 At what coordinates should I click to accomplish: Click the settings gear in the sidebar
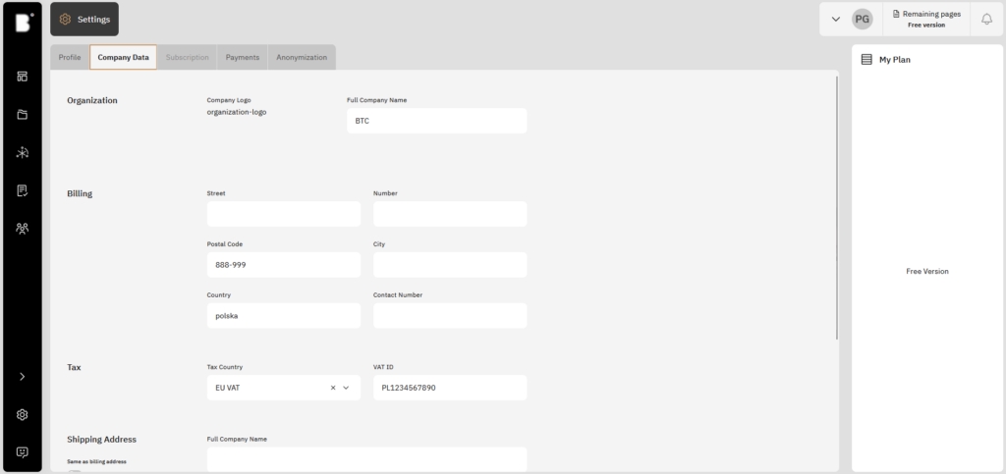tap(22, 414)
